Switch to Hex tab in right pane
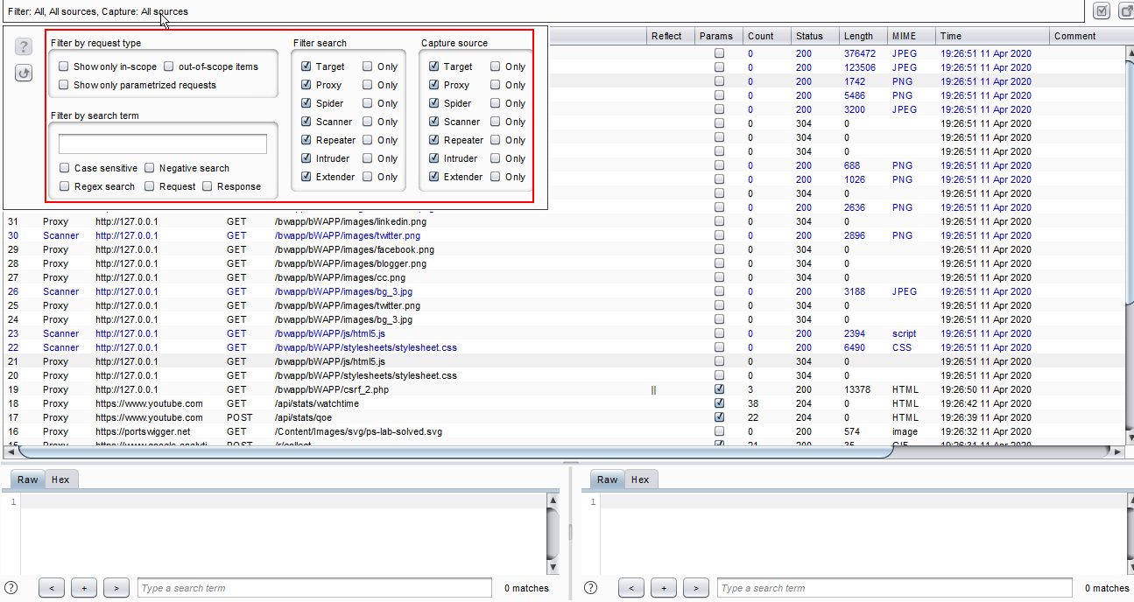Screen dimensions: 1134x602 640,479
